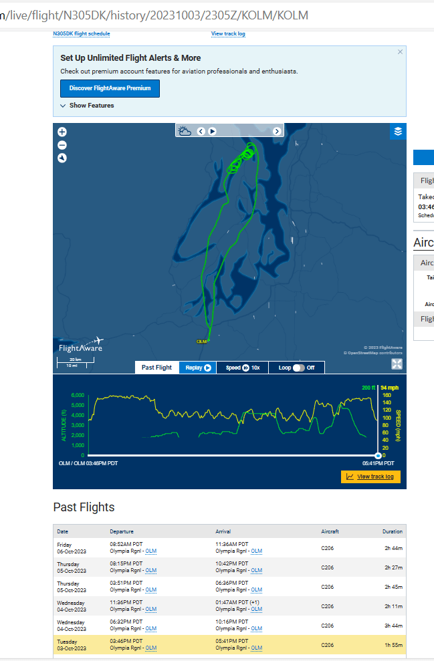This screenshot has width=434, height=661.
Task: Close the premium alerts banner
Action: (x=400, y=52)
